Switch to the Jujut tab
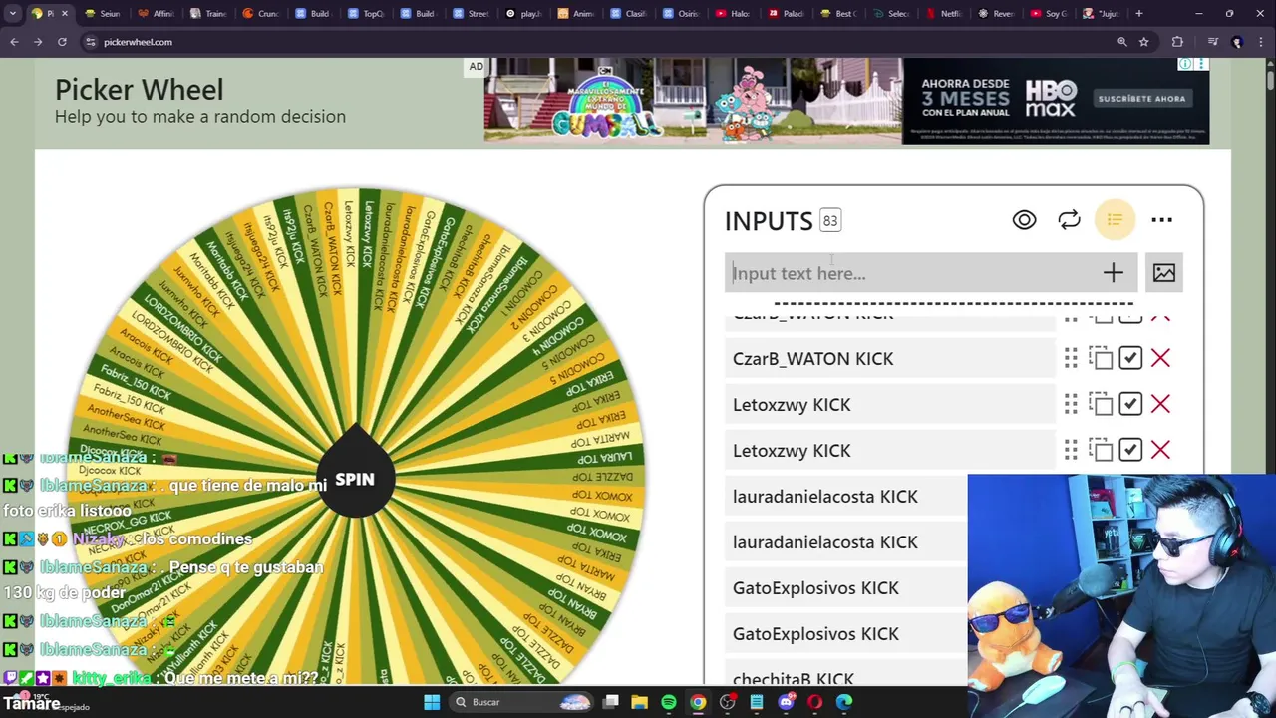This screenshot has width=1276, height=718. (x=1103, y=14)
